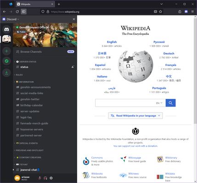
Task: Open the extensions puzzle icon
Action: point(180,11)
